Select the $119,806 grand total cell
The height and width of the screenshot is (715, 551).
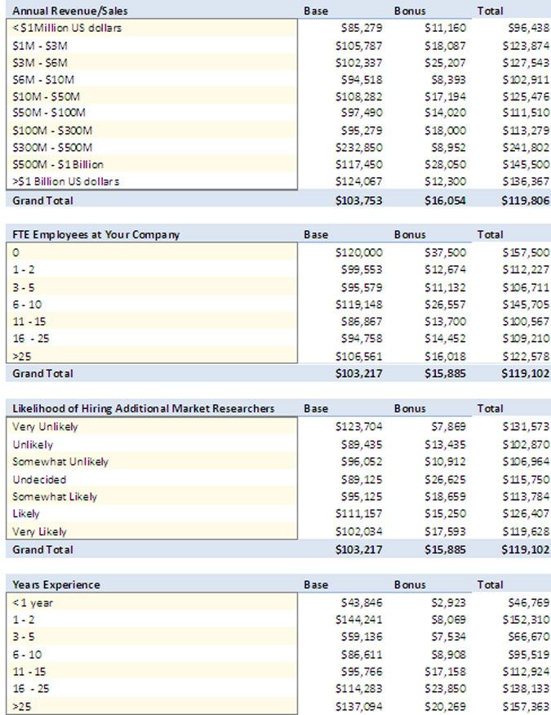click(526, 200)
